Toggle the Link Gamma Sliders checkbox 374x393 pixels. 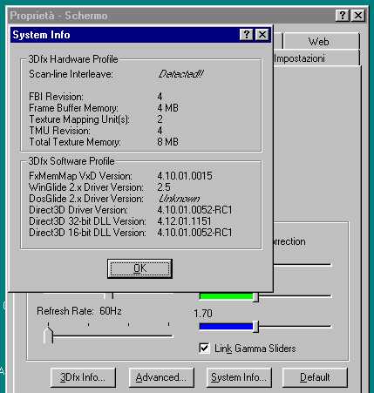click(x=204, y=349)
